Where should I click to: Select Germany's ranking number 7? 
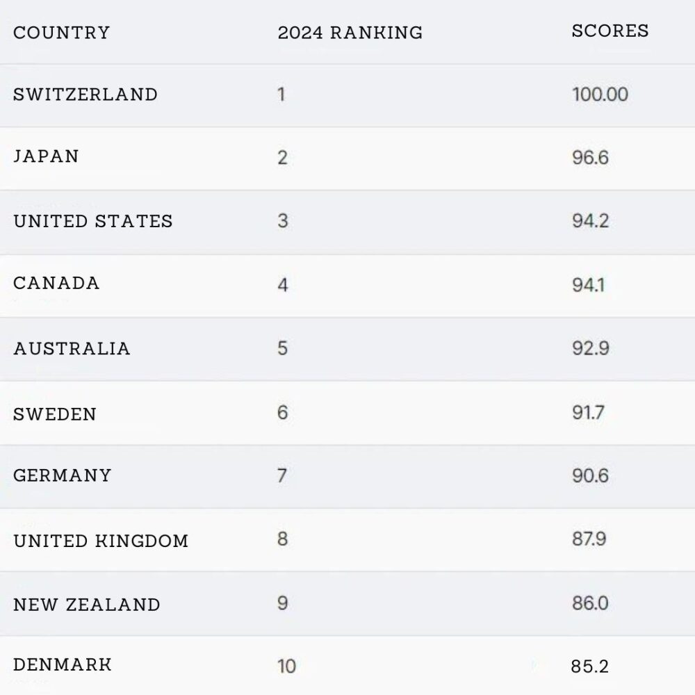(x=282, y=476)
